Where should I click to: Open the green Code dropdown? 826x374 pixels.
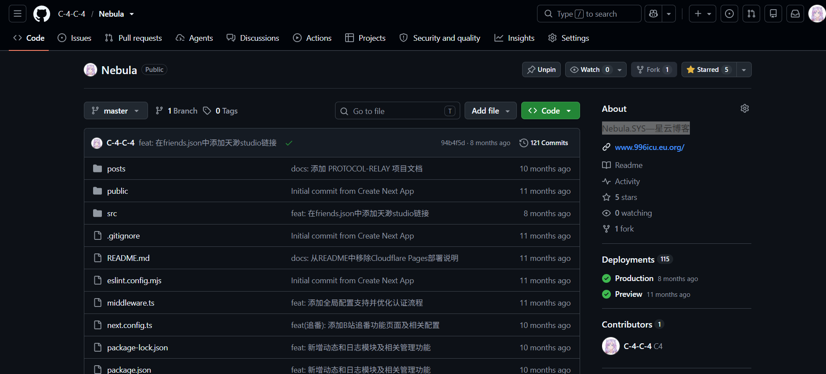coord(550,110)
